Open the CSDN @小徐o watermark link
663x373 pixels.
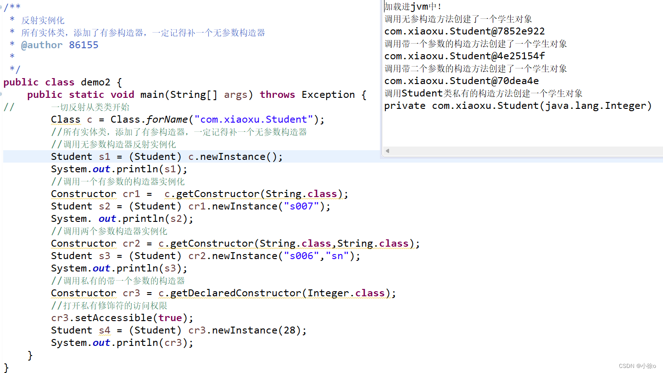click(x=638, y=366)
